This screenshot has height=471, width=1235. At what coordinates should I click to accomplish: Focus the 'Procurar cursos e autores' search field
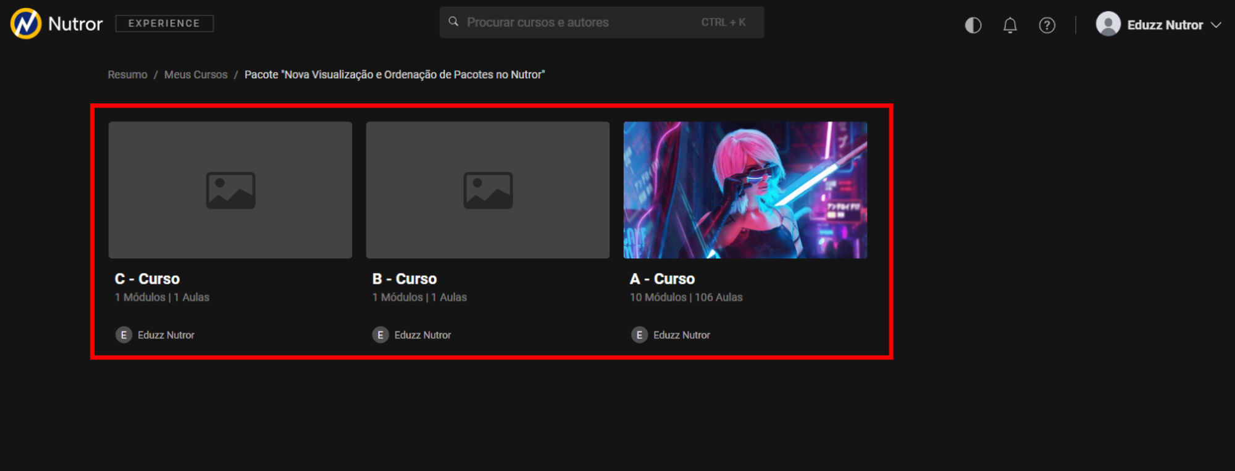pos(574,23)
